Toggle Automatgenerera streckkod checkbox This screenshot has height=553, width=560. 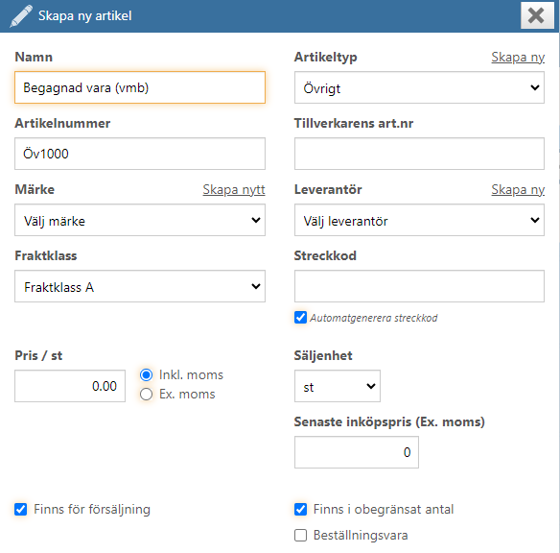pos(300,318)
